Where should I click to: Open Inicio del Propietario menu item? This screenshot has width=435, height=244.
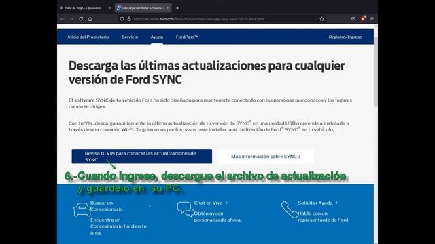pos(88,37)
